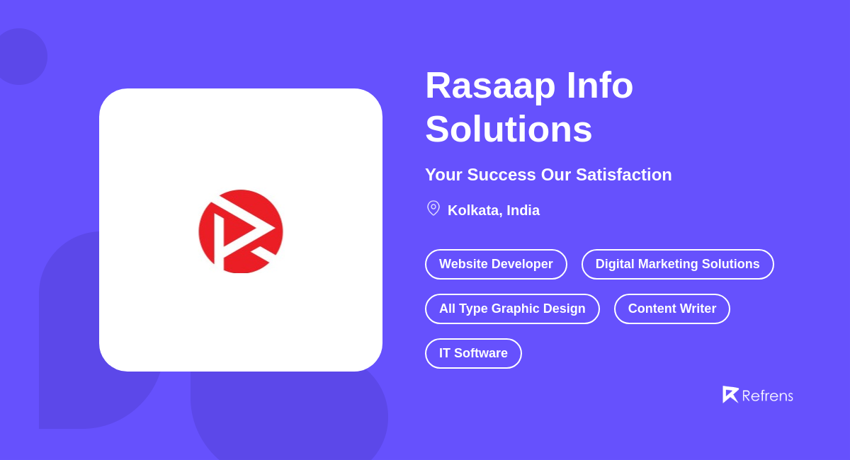
Task: Select the Website Developer tag
Action: (496, 264)
